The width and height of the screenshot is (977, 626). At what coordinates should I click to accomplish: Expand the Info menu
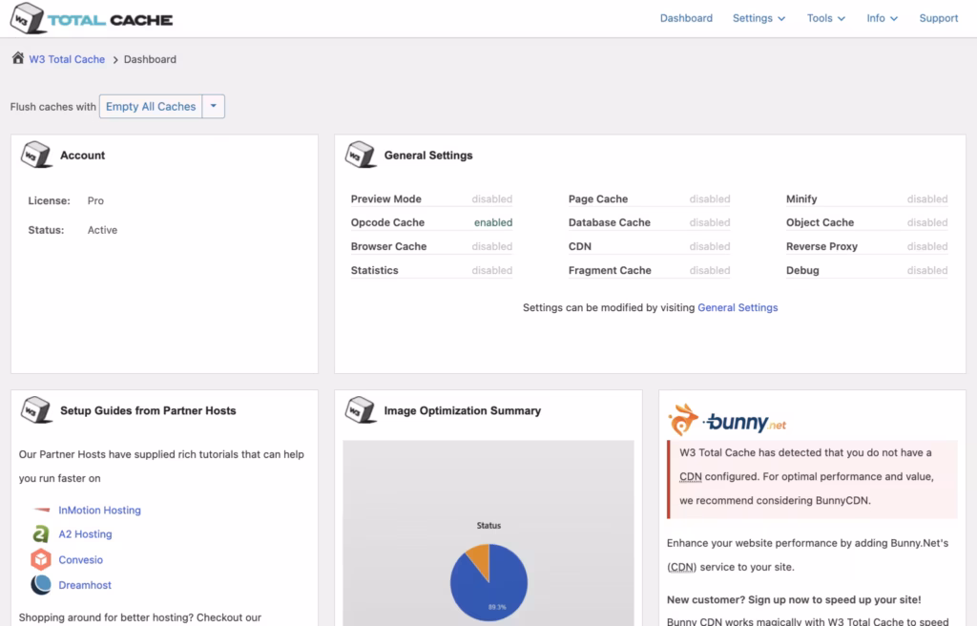[882, 18]
